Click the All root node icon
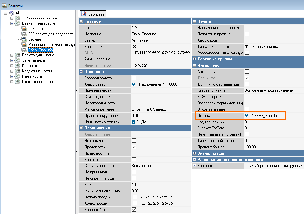304x214 pixels. [x=12, y=13]
